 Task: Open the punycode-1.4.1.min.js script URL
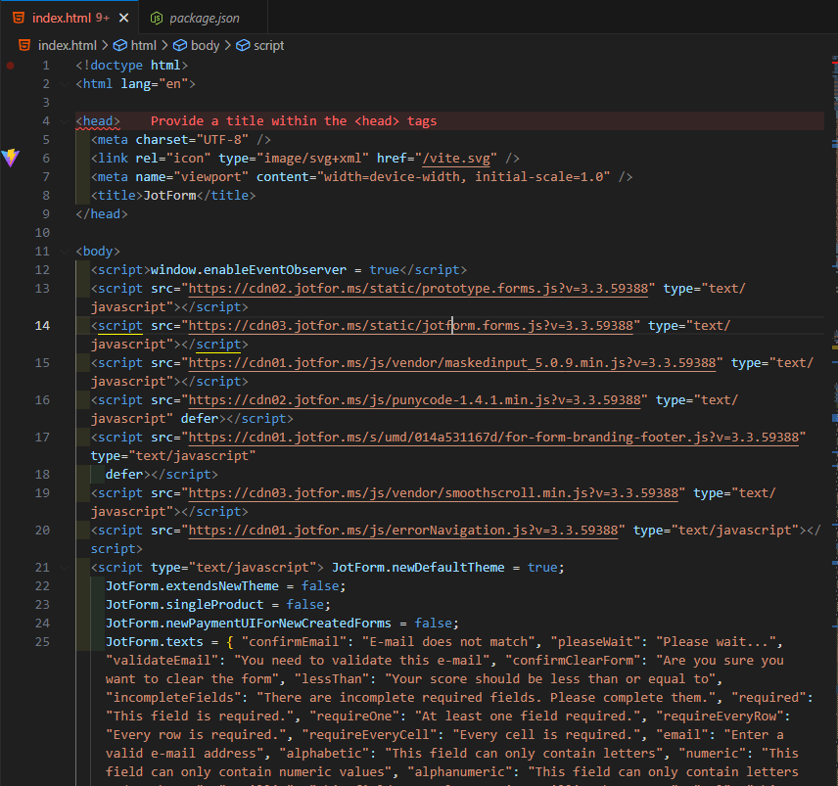tap(414, 400)
